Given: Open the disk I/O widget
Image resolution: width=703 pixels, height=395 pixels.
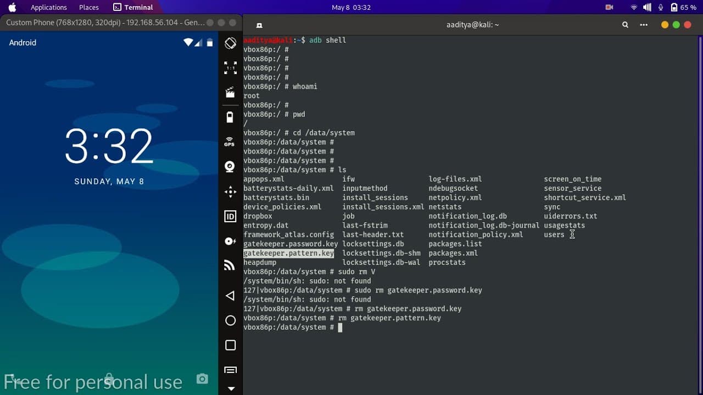Looking at the screenshot, I should coord(231,241).
